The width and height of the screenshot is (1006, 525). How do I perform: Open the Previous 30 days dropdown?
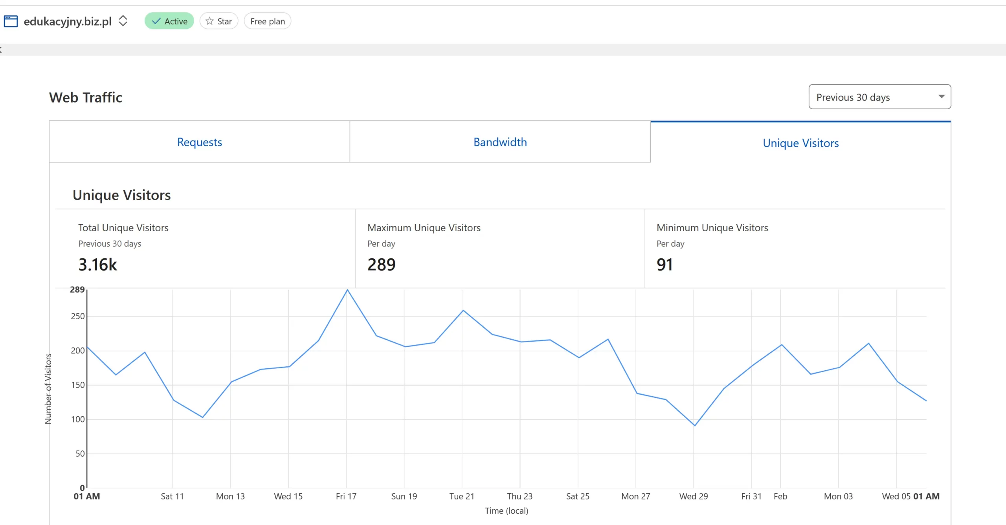point(879,97)
